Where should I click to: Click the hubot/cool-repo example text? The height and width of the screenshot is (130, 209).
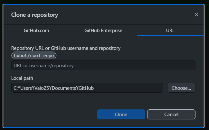[x=34, y=55]
